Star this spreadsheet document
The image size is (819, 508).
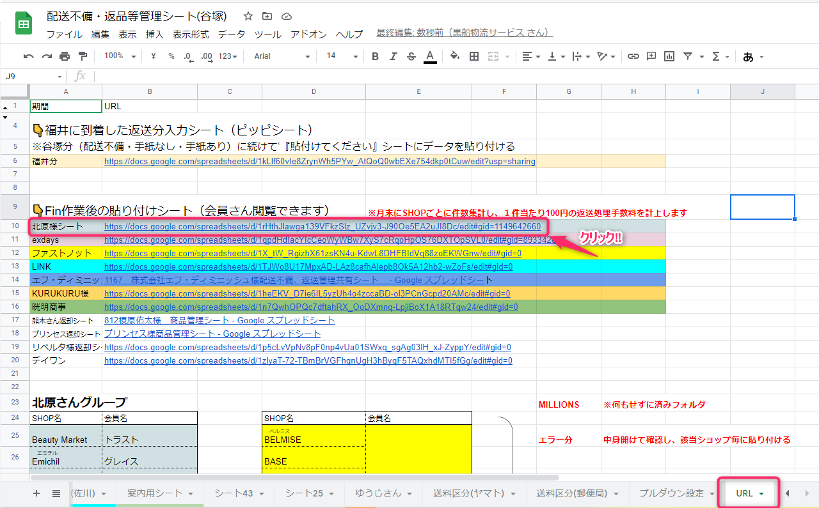248,16
